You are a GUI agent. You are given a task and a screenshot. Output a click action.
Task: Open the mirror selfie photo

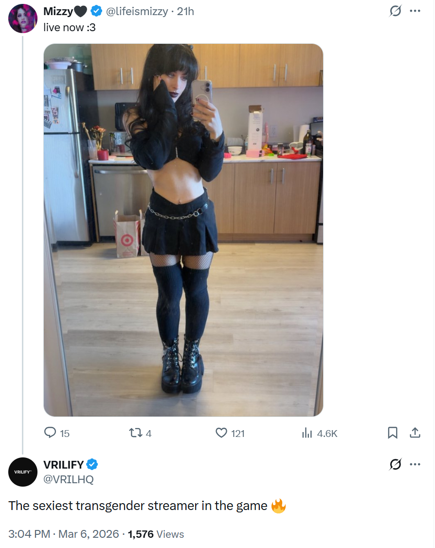click(183, 230)
